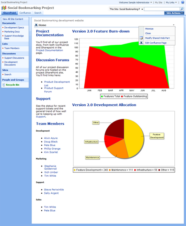Choose Minimize from the web part menu
186x226 pixels.
tap(149, 29)
